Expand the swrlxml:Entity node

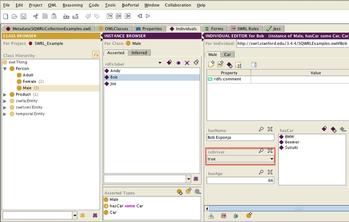click(x=5, y=107)
